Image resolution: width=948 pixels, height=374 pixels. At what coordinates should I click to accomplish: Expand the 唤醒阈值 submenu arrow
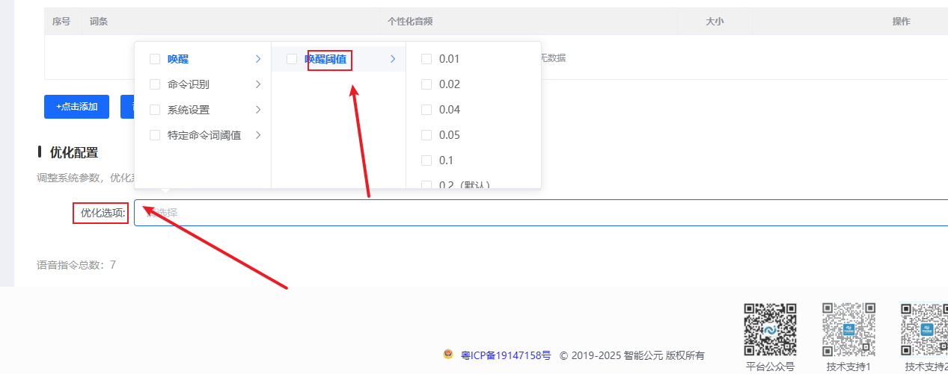tap(393, 59)
